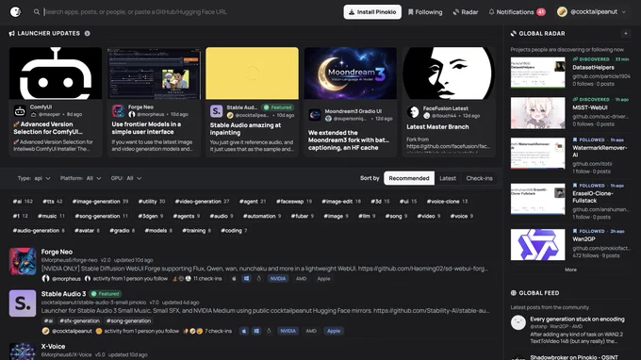Click the @cocktailpeanut avatar in Stable Audio 3 row
The image size is (641, 360).
point(45,331)
